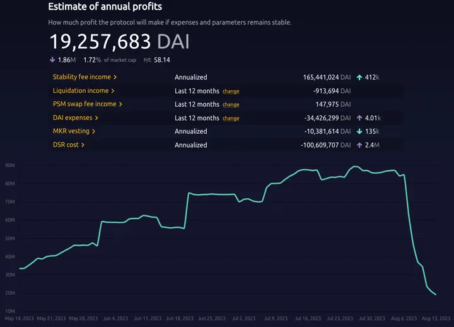Click the green down arrow beside 135k
The width and height of the screenshot is (454, 327).
(x=359, y=131)
